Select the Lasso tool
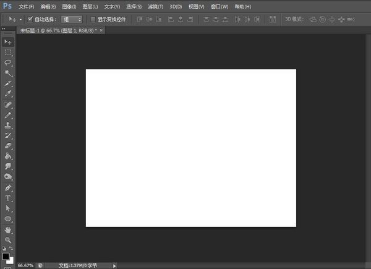The height and width of the screenshot is (269, 371). pos(8,62)
